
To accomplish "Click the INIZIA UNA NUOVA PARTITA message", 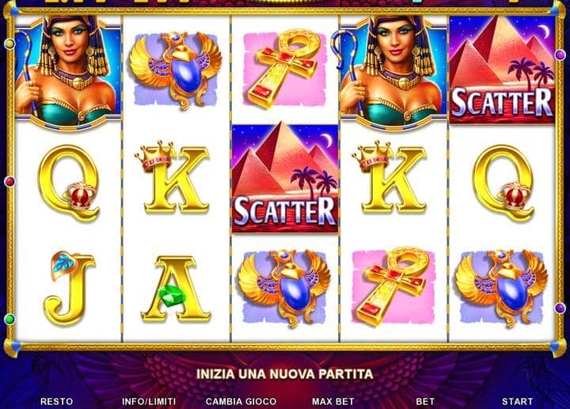I will [x=285, y=373].
